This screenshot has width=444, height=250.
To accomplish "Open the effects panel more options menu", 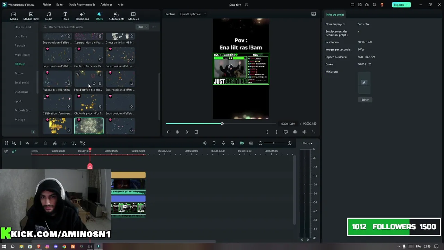I will point(154,27).
